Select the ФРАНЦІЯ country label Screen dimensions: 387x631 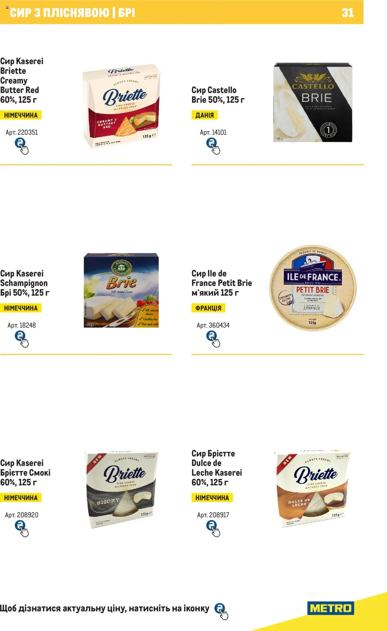pyautogui.click(x=208, y=308)
